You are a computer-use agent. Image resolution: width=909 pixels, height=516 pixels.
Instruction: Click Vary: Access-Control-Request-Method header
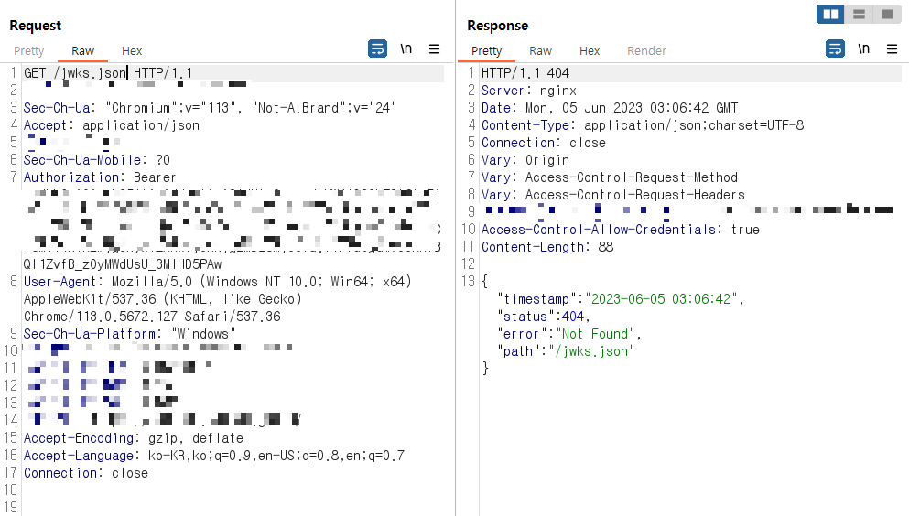(x=610, y=177)
